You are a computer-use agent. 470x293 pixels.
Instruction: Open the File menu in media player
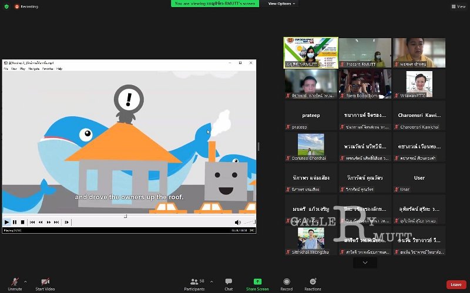pos(6,69)
